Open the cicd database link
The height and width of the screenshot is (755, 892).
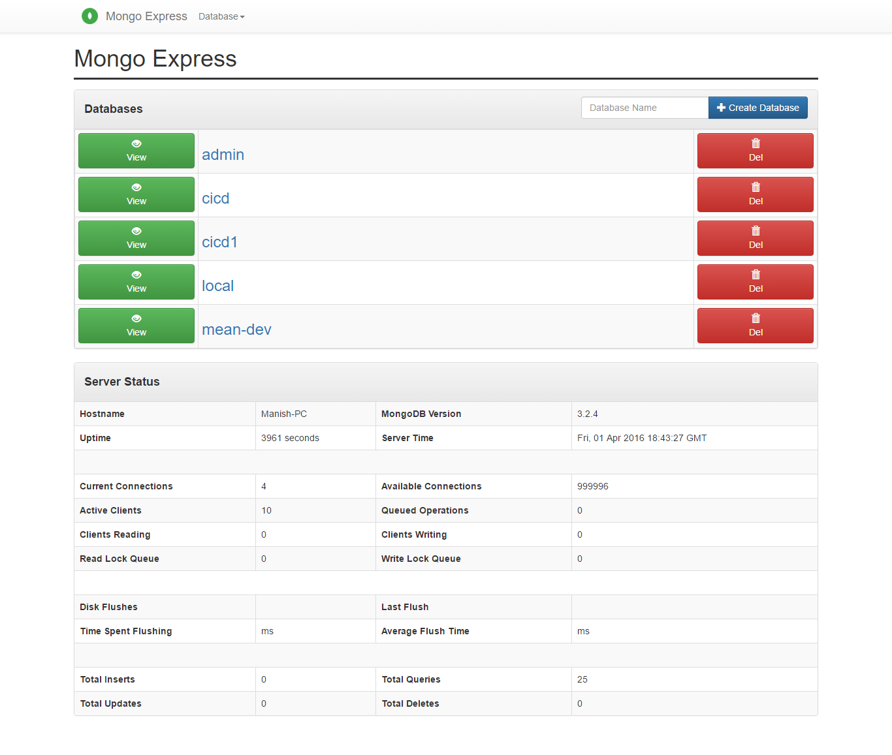pos(215,198)
